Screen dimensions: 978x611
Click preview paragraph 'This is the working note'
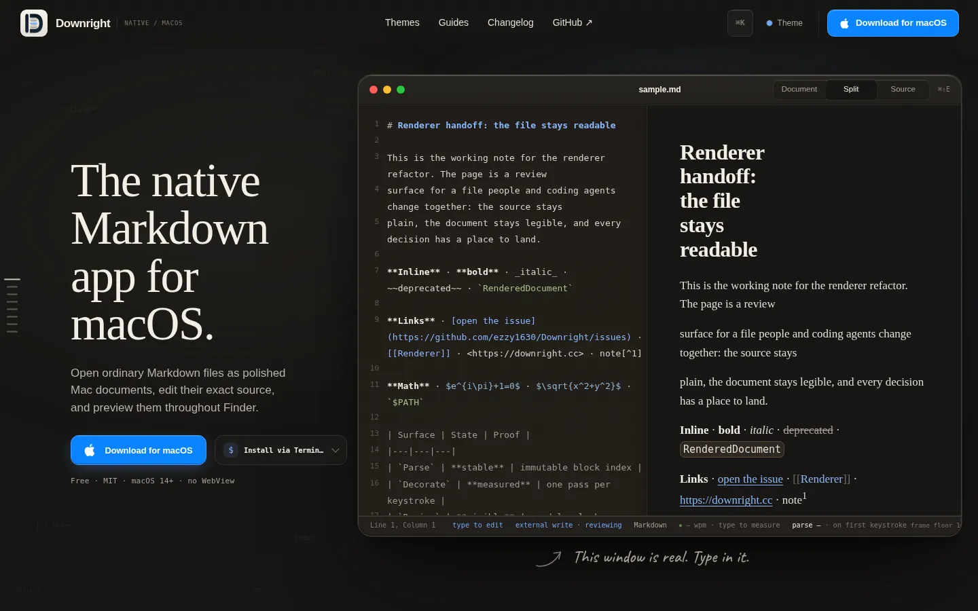click(x=794, y=295)
